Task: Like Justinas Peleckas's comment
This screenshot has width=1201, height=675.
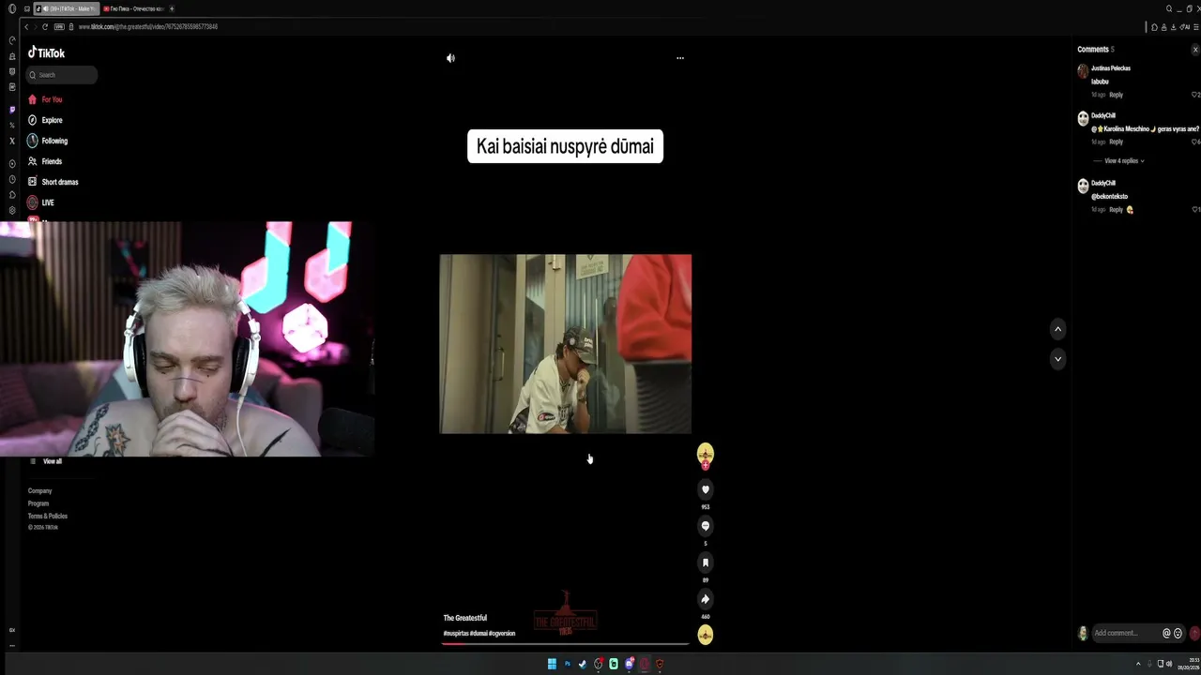Action: (x=1194, y=95)
